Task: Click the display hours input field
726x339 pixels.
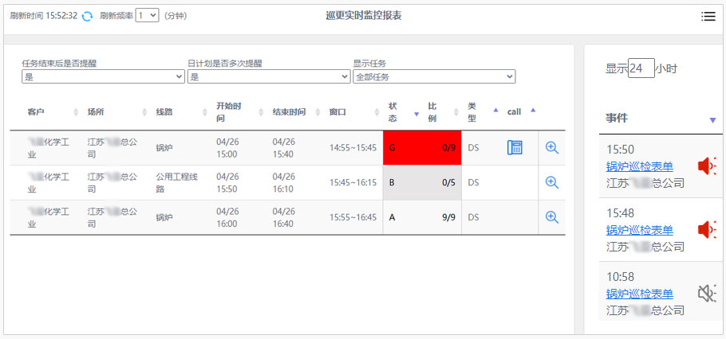Action: click(x=641, y=68)
